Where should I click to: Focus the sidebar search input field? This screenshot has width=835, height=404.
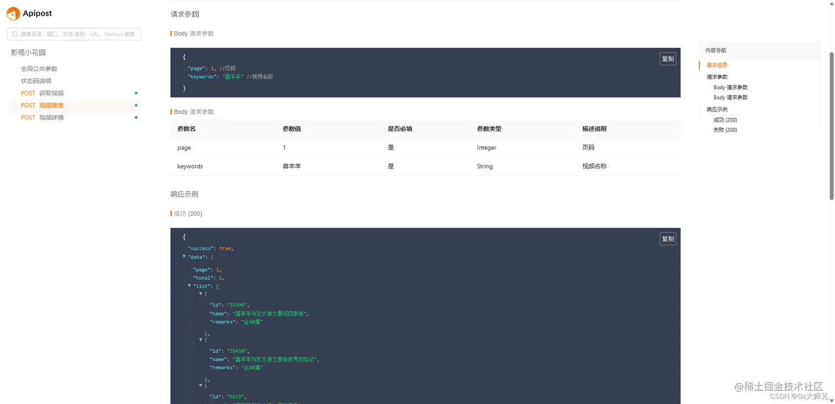(74, 34)
